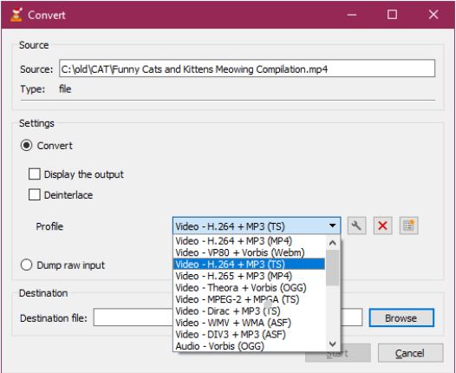Minimize the Convert window
The width and height of the screenshot is (456, 373).
point(352,15)
